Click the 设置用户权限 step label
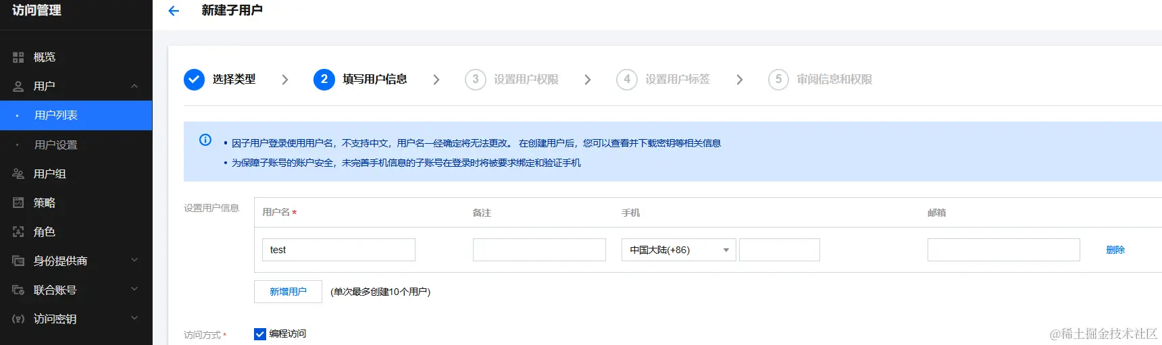Image resolution: width=1162 pixels, height=345 pixels. [x=526, y=79]
